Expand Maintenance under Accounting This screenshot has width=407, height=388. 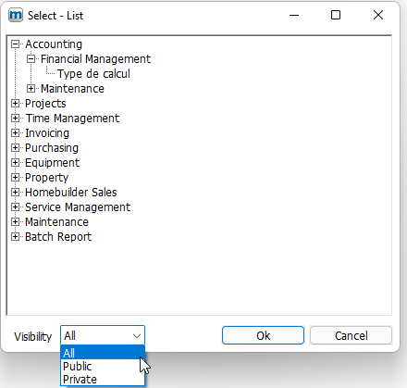[31, 89]
